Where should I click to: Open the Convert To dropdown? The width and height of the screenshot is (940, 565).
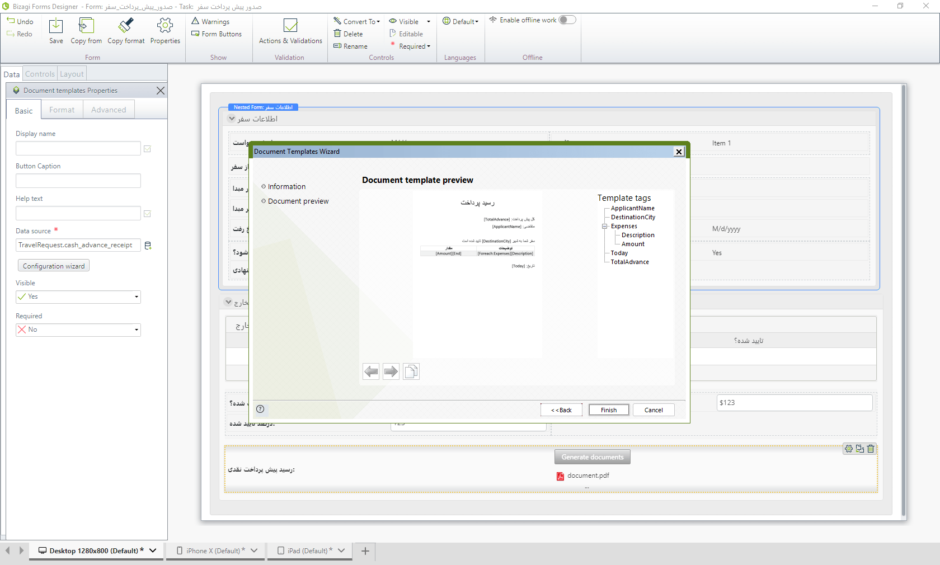coord(357,21)
